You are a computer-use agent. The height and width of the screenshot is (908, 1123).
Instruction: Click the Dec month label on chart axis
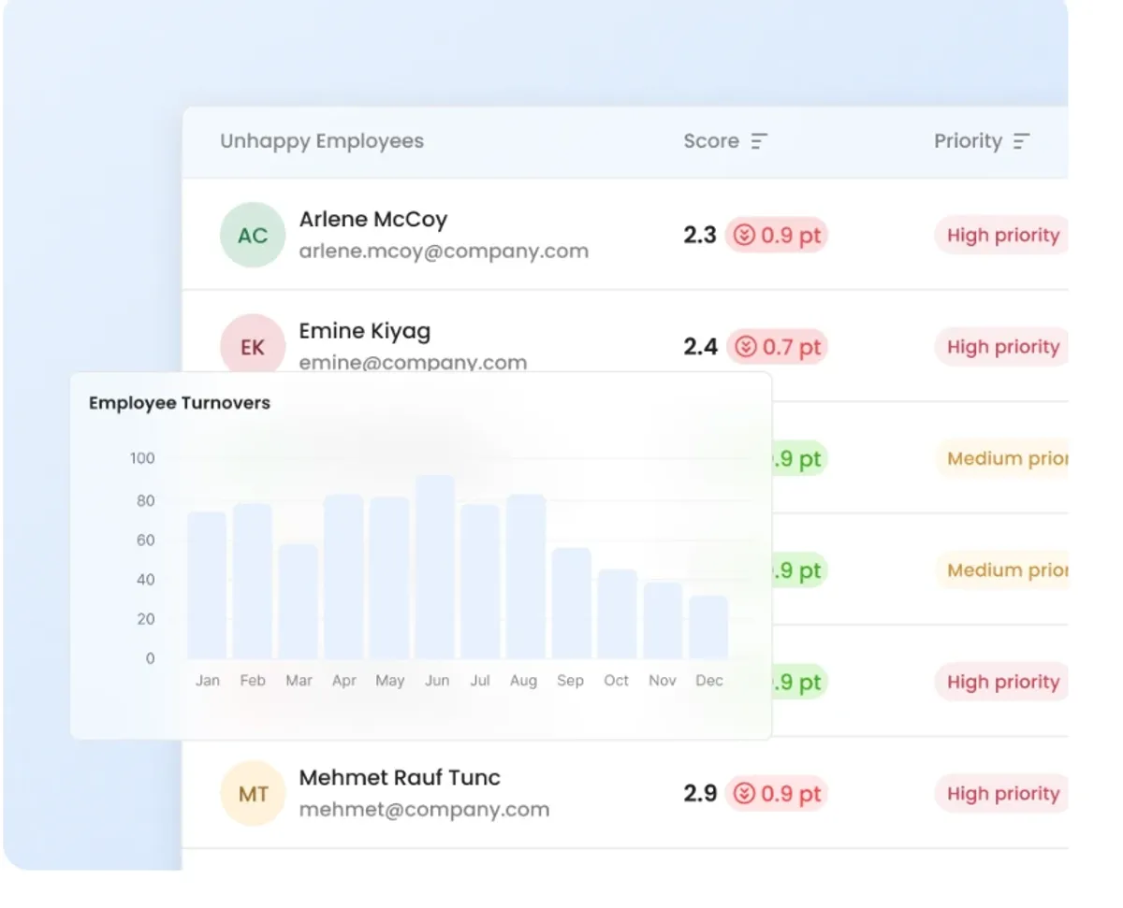pos(709,681)
